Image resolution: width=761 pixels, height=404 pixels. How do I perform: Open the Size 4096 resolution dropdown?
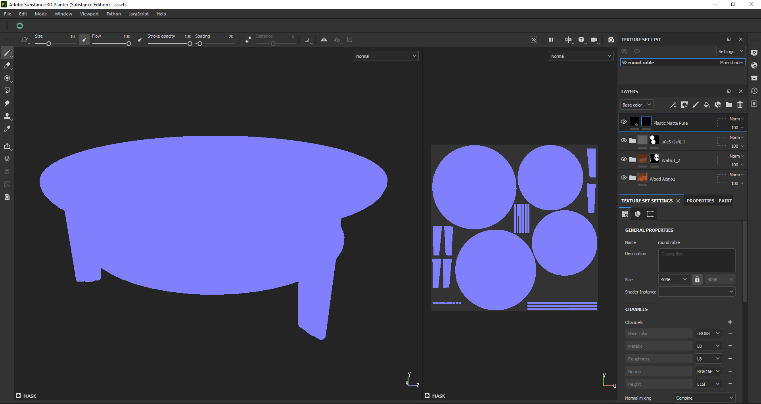point(673,280)
